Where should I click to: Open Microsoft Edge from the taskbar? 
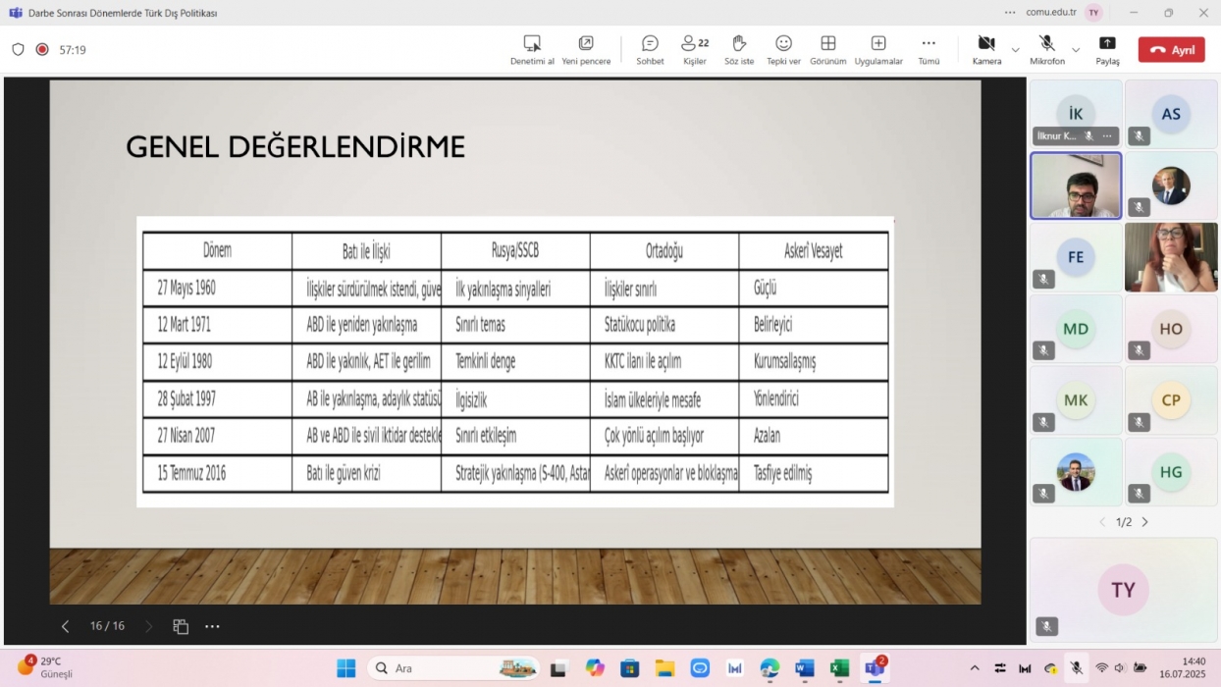pos(770,668)
